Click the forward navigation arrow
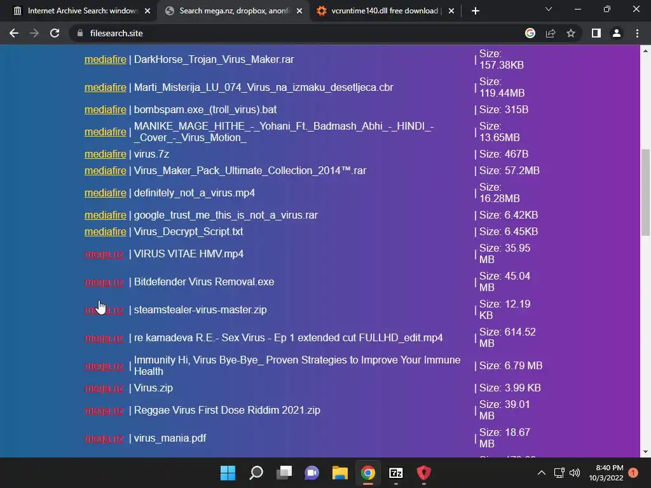This screenshot has height=488, width=651. tap(34, 33)
